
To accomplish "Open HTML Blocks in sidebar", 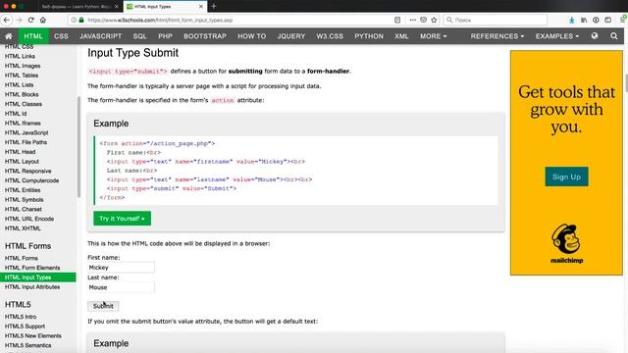I will pyautogui.click(x=22, y=94).
